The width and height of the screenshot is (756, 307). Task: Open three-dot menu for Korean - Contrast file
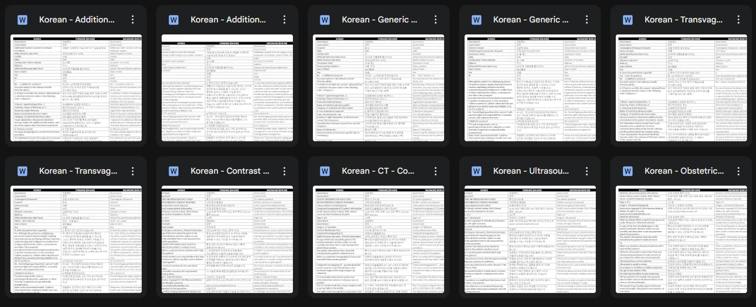pos(284,171)
